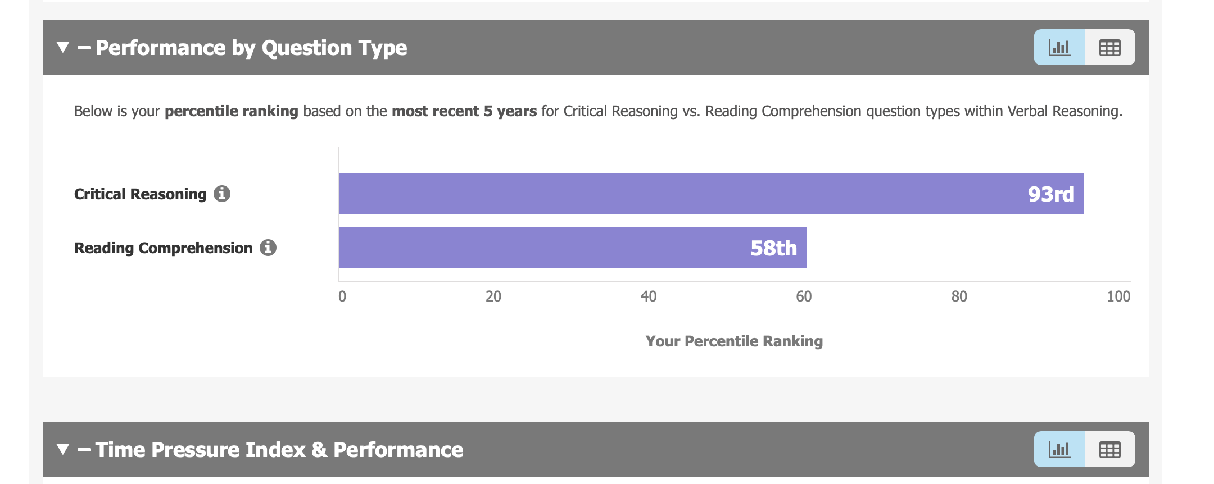This screenshot has width=1214, height=484.
Task: Click the Your Percentile Ranking axis title
Action: pyautogui.click(x=734, y=341)
